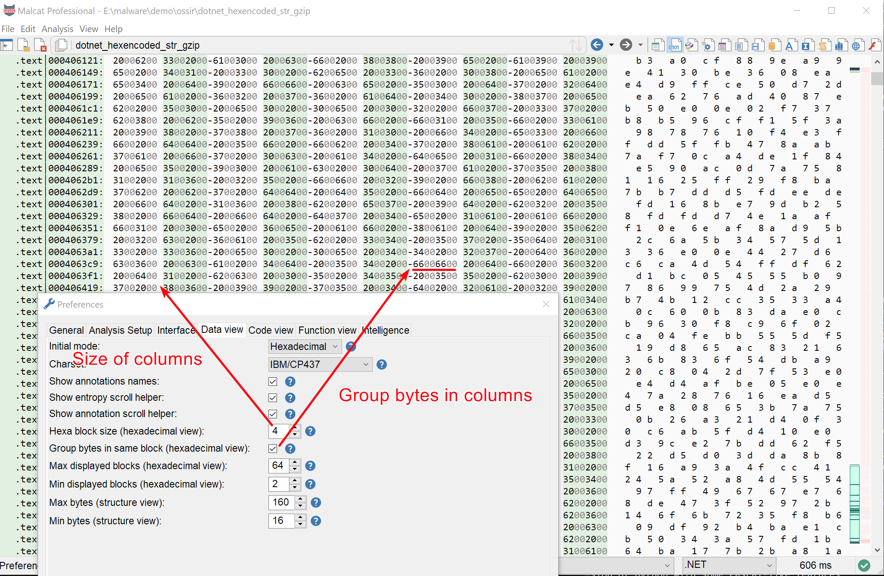884x576 pixels.
Task: Open the back history dropdown arrow
Action: pos(611,45)
